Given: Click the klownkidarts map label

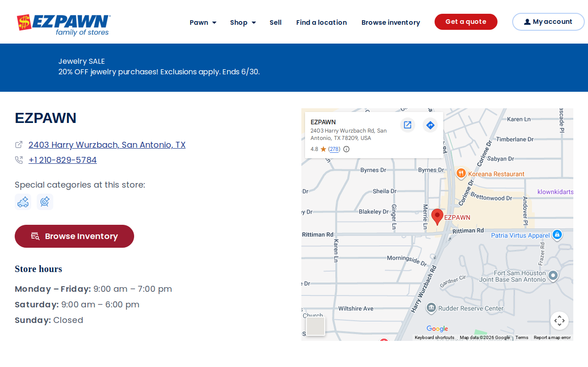Looking at the screenshot, I should click(x=555, y=192).
